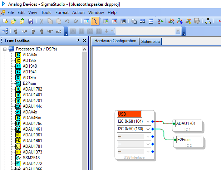The width and height of the screenshot is (221, 170).
Task: Select SSM2518 in the tree
Action: tap(31, 158)
